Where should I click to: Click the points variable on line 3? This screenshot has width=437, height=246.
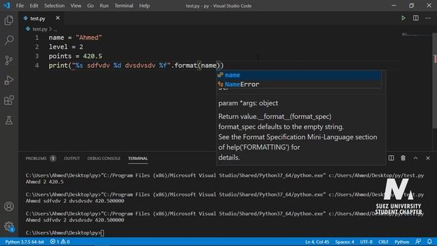click(x=60, y=56)
